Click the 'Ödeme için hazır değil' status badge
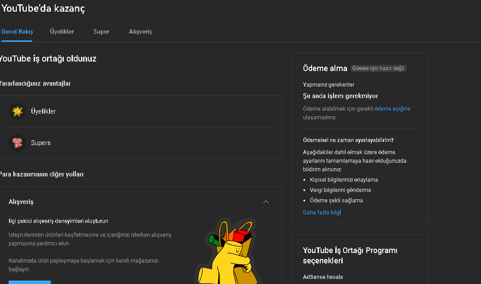The height and width of the screenshot is (284, 481). click(x=378, y=68)
